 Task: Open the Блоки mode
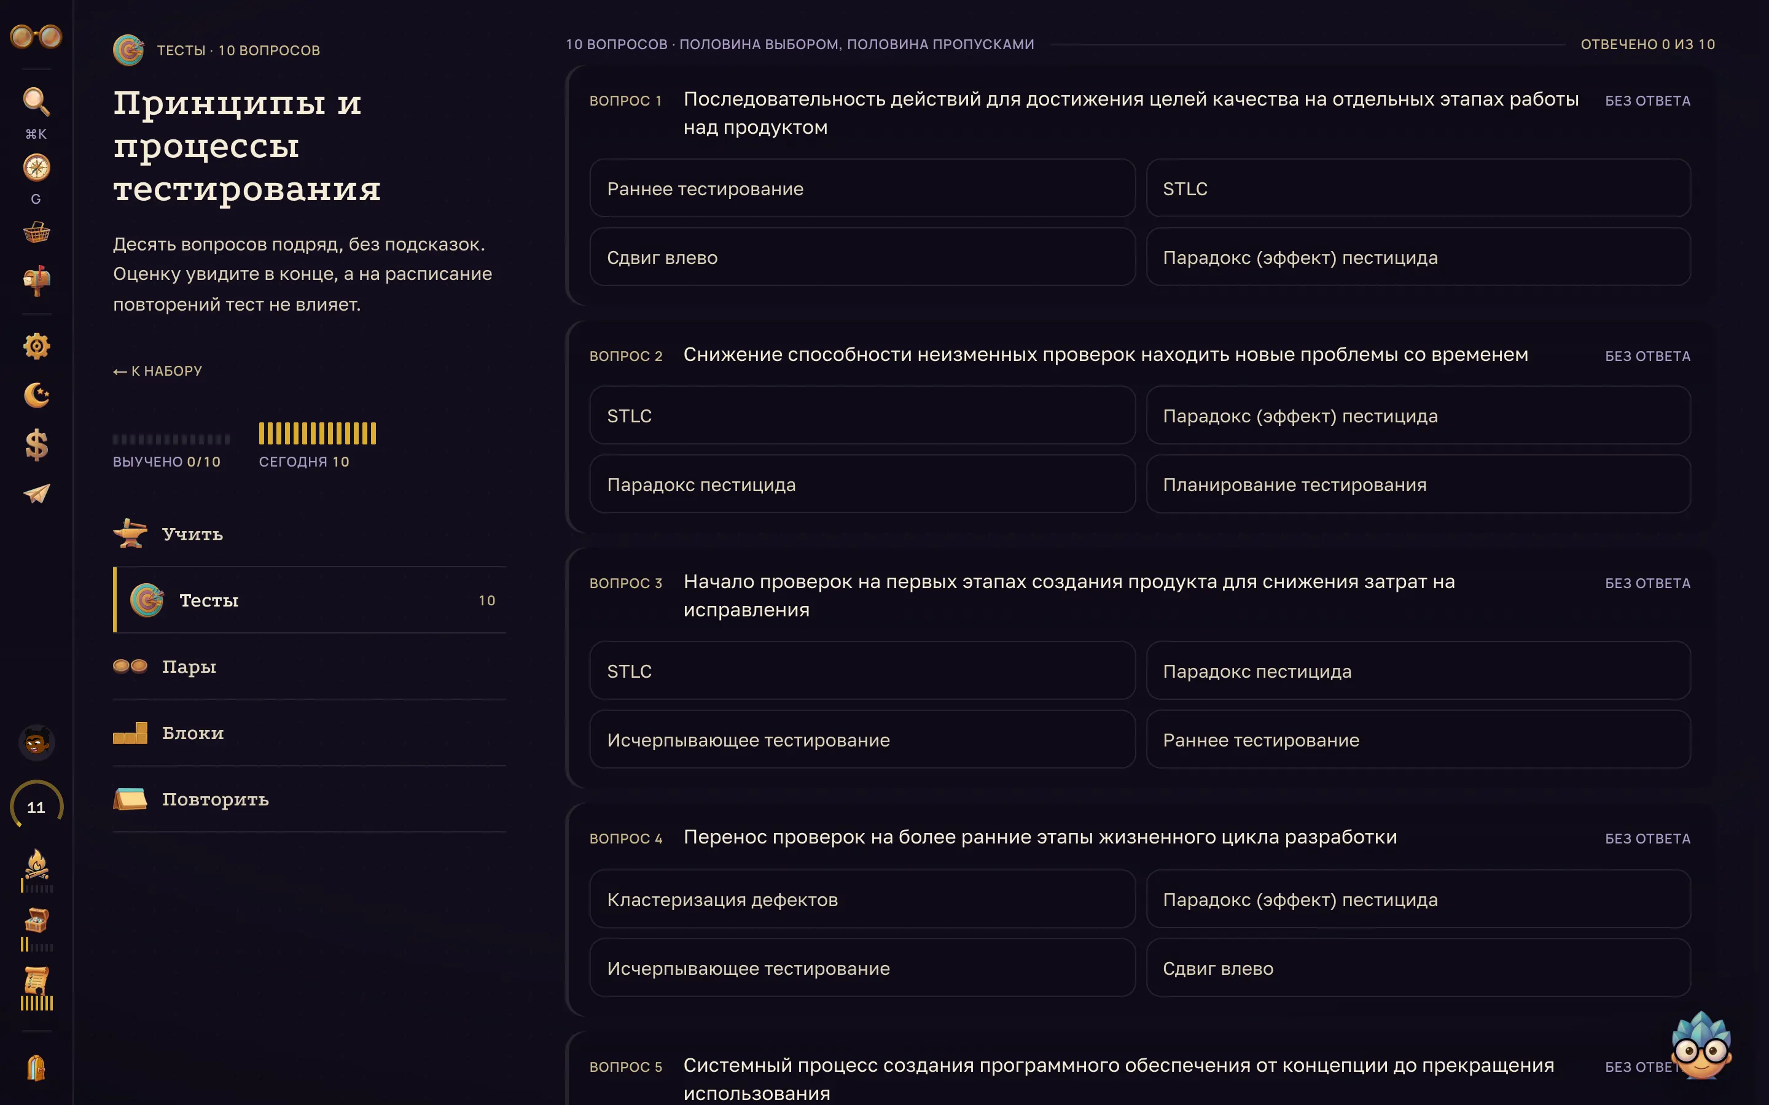309,733
